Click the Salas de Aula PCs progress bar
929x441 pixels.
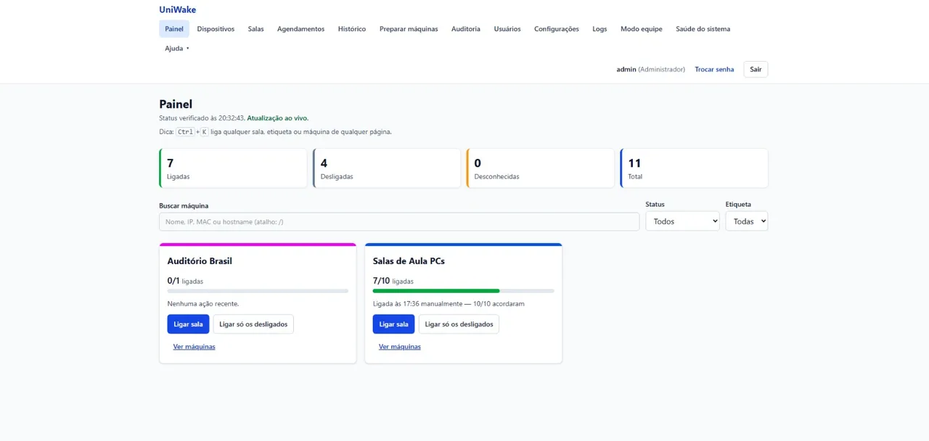464,291
